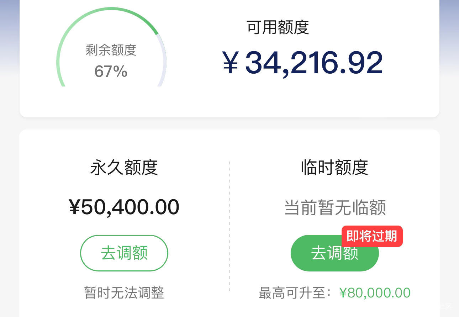
Task: Open the 永久额度 section heading
Action: coord(124,167)
